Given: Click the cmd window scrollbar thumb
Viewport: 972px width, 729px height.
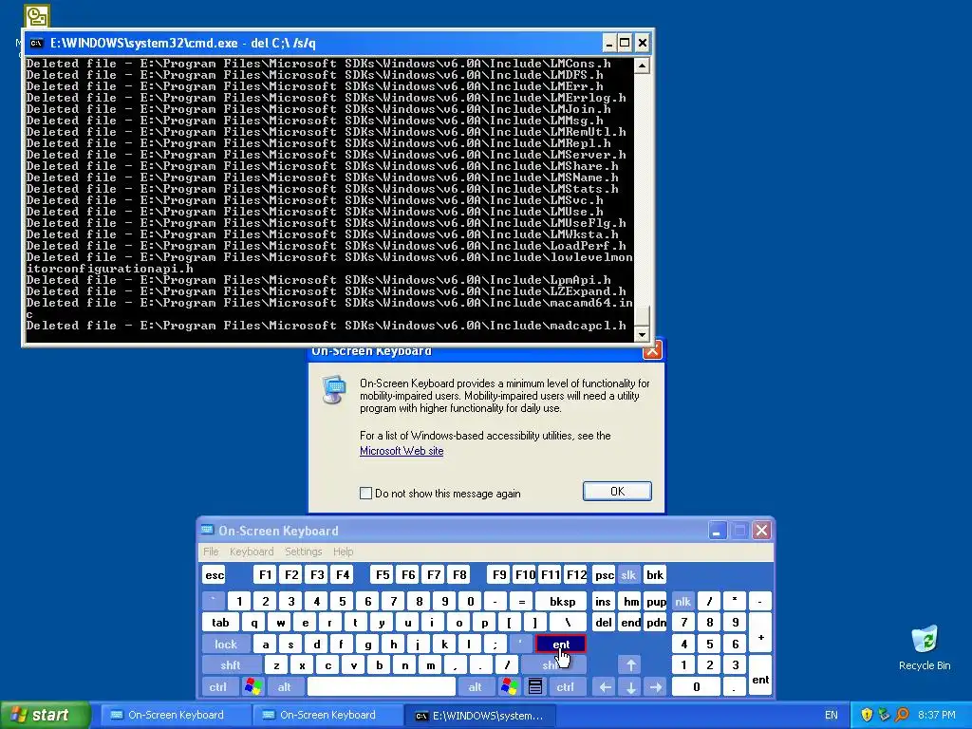Looking at the screenshot, I should click(x=642, y=315).
